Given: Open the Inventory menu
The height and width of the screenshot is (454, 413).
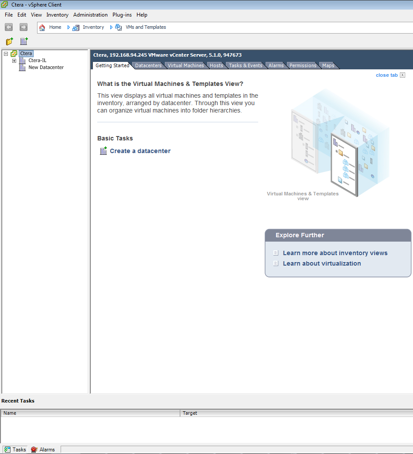Looking at the screenshot, I should pos(57,15).
